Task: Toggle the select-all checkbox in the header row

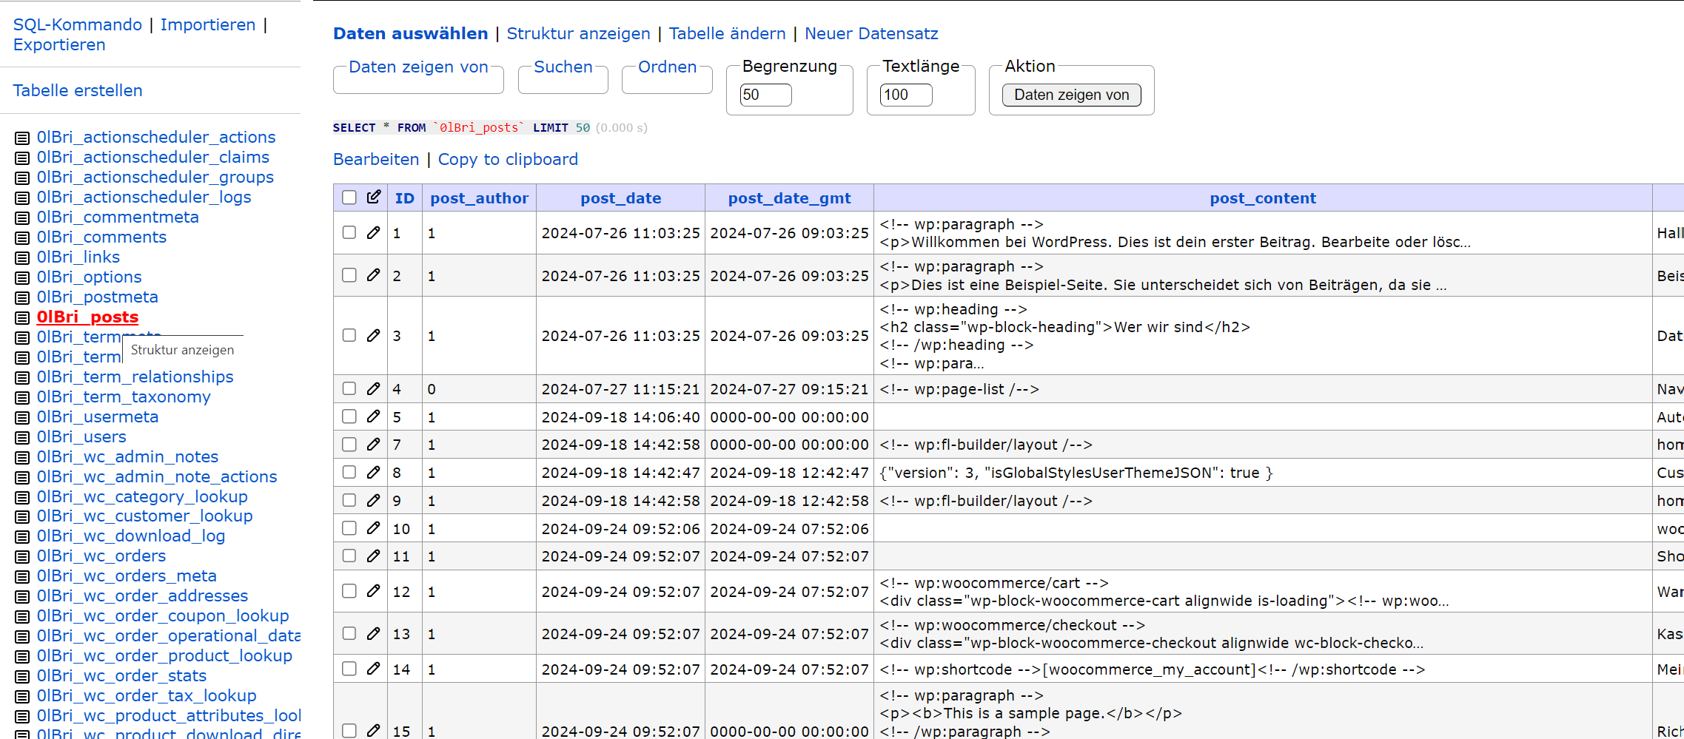Action: pos(349,197)
